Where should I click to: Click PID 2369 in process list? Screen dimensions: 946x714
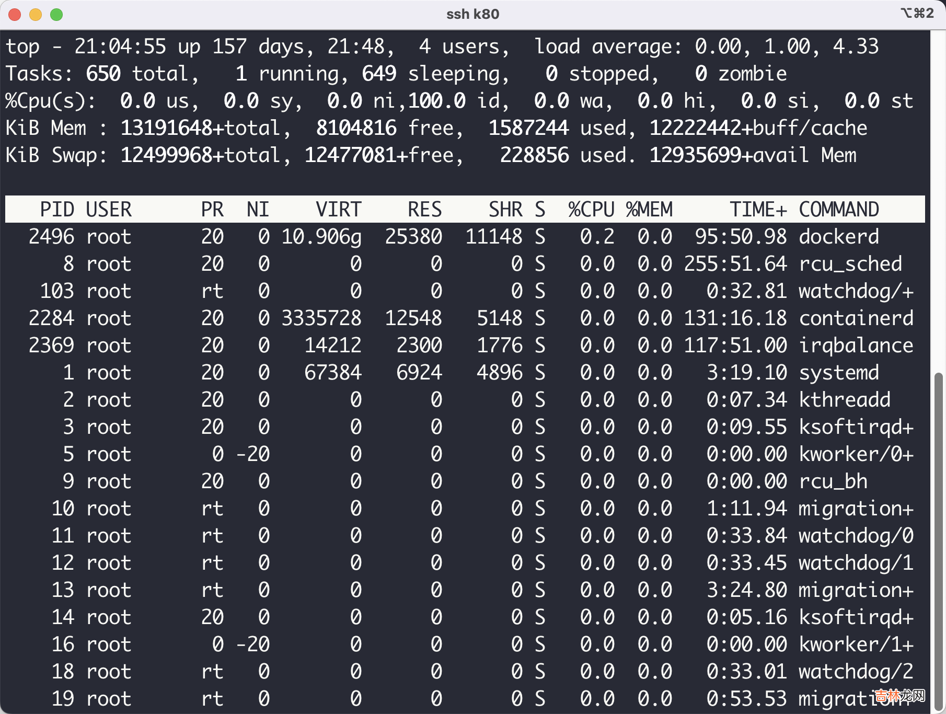(51, 346)
